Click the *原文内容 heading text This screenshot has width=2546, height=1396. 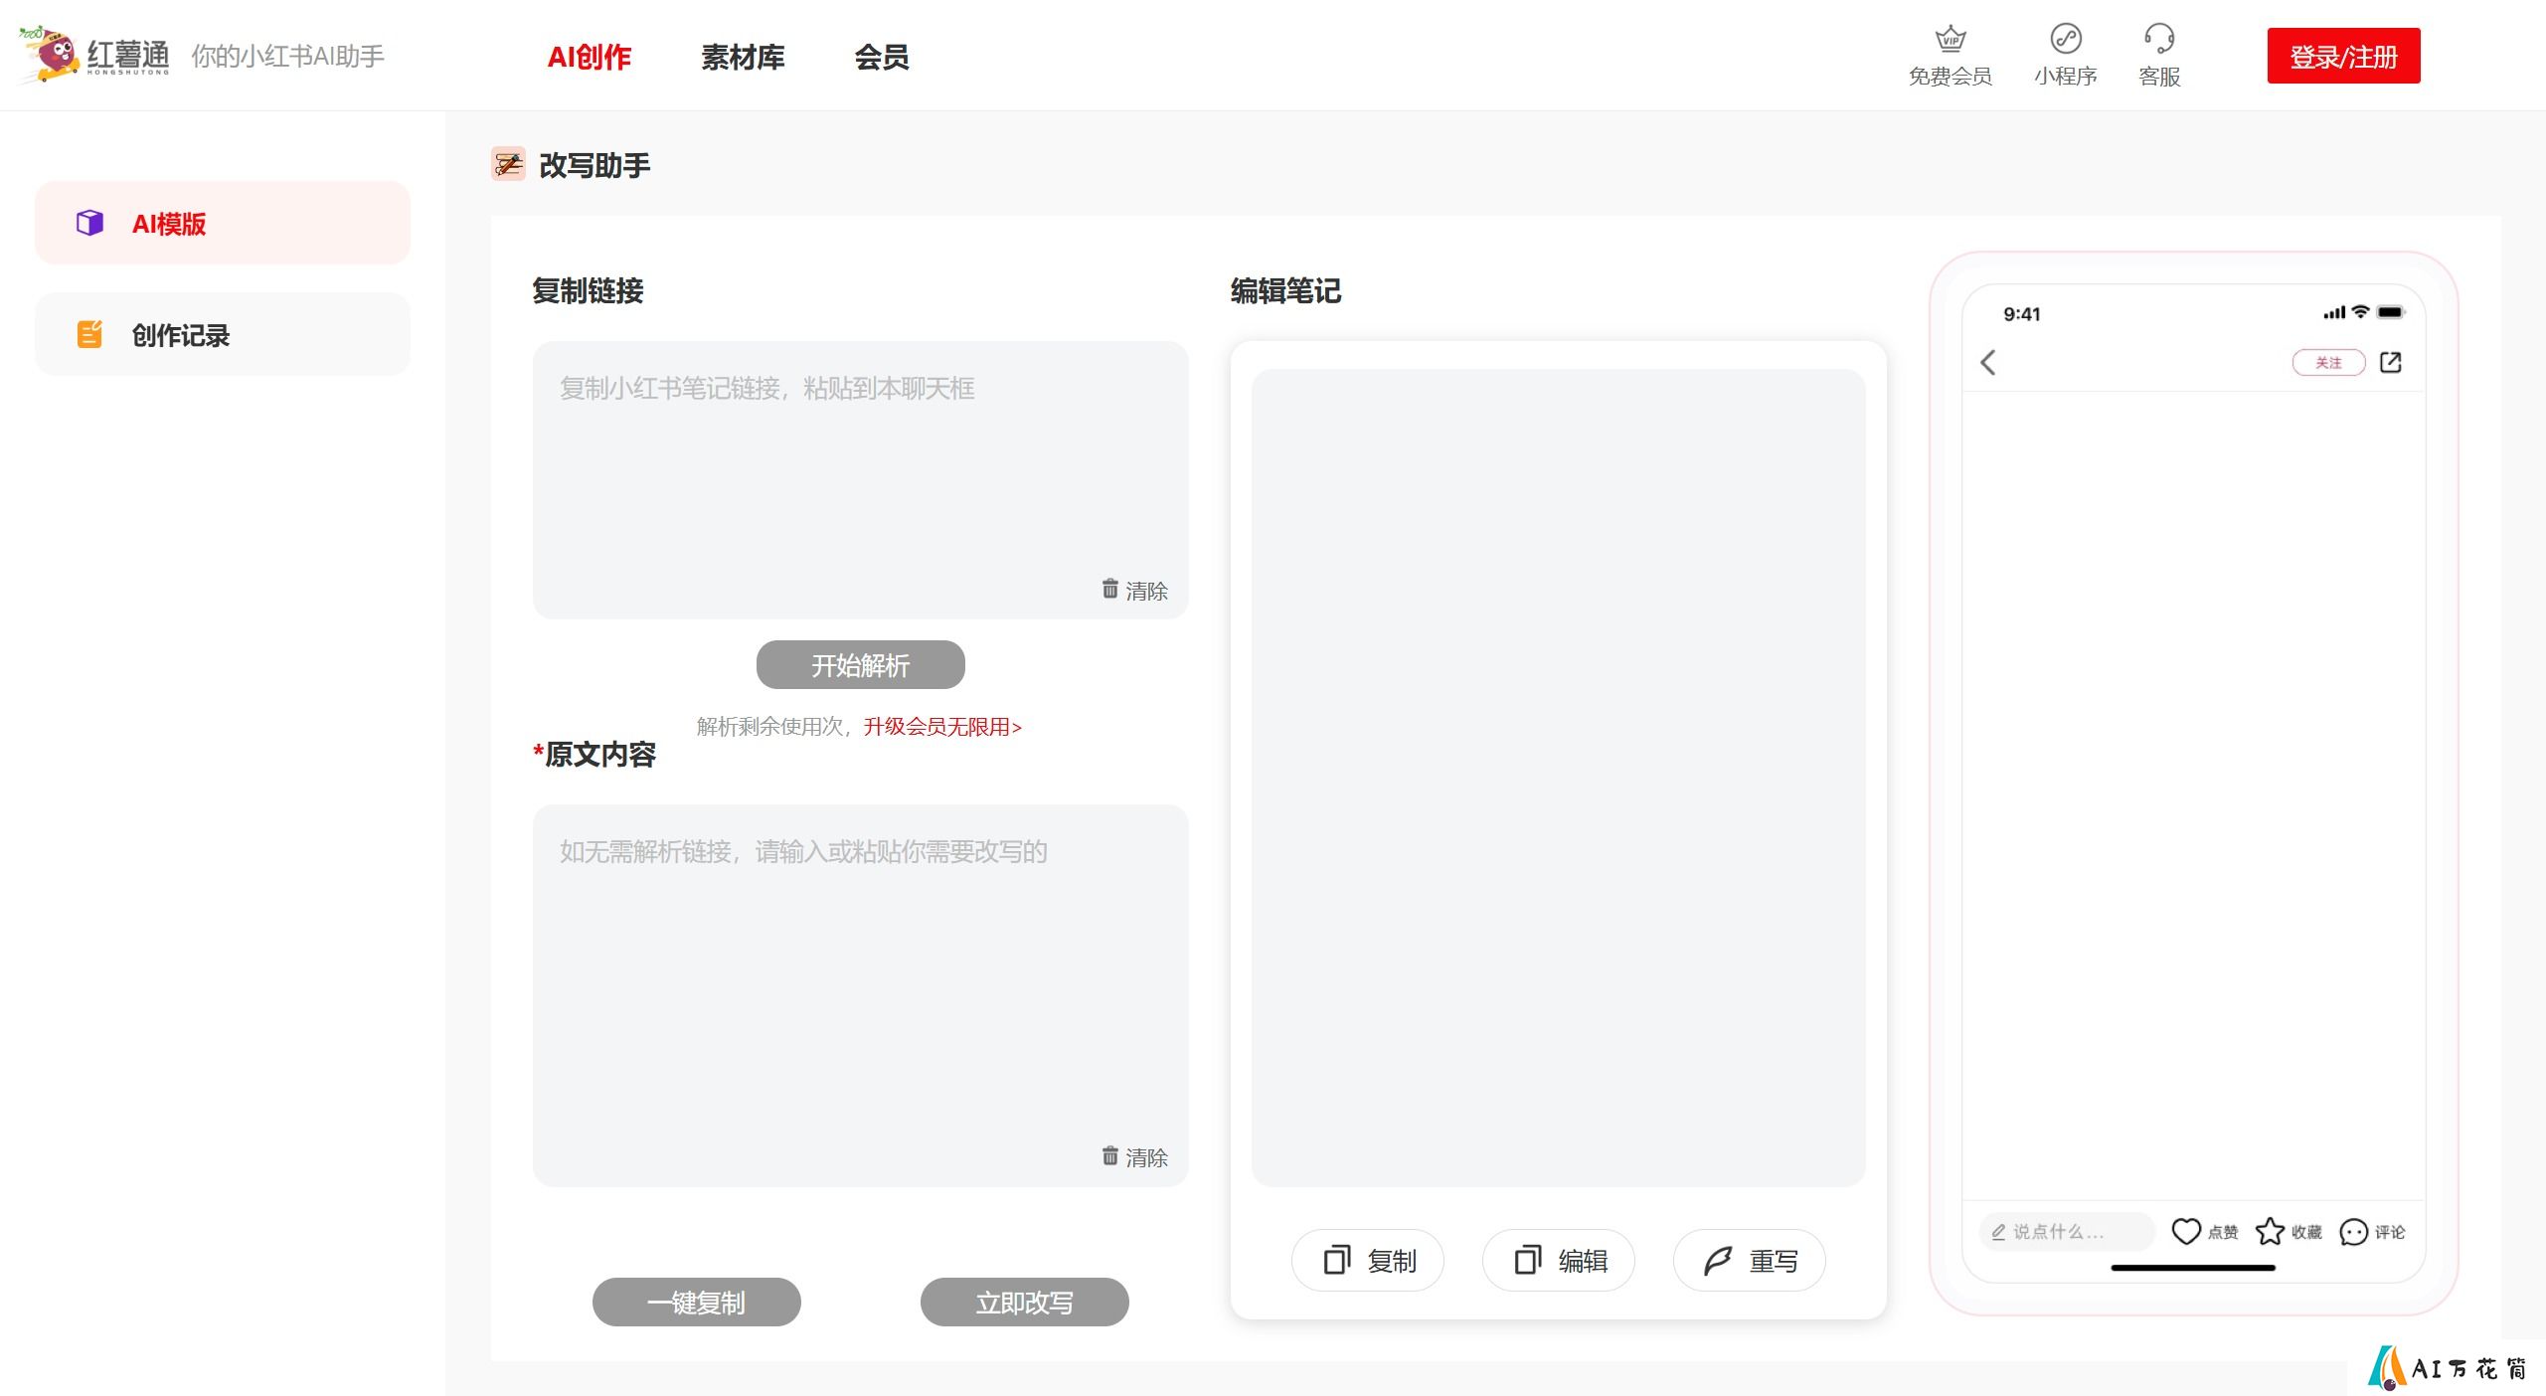(x=594, y=754)
